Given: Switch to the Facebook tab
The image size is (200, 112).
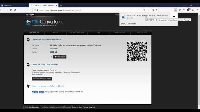Looking at the screenshot, I should click(x=15, y=6).
